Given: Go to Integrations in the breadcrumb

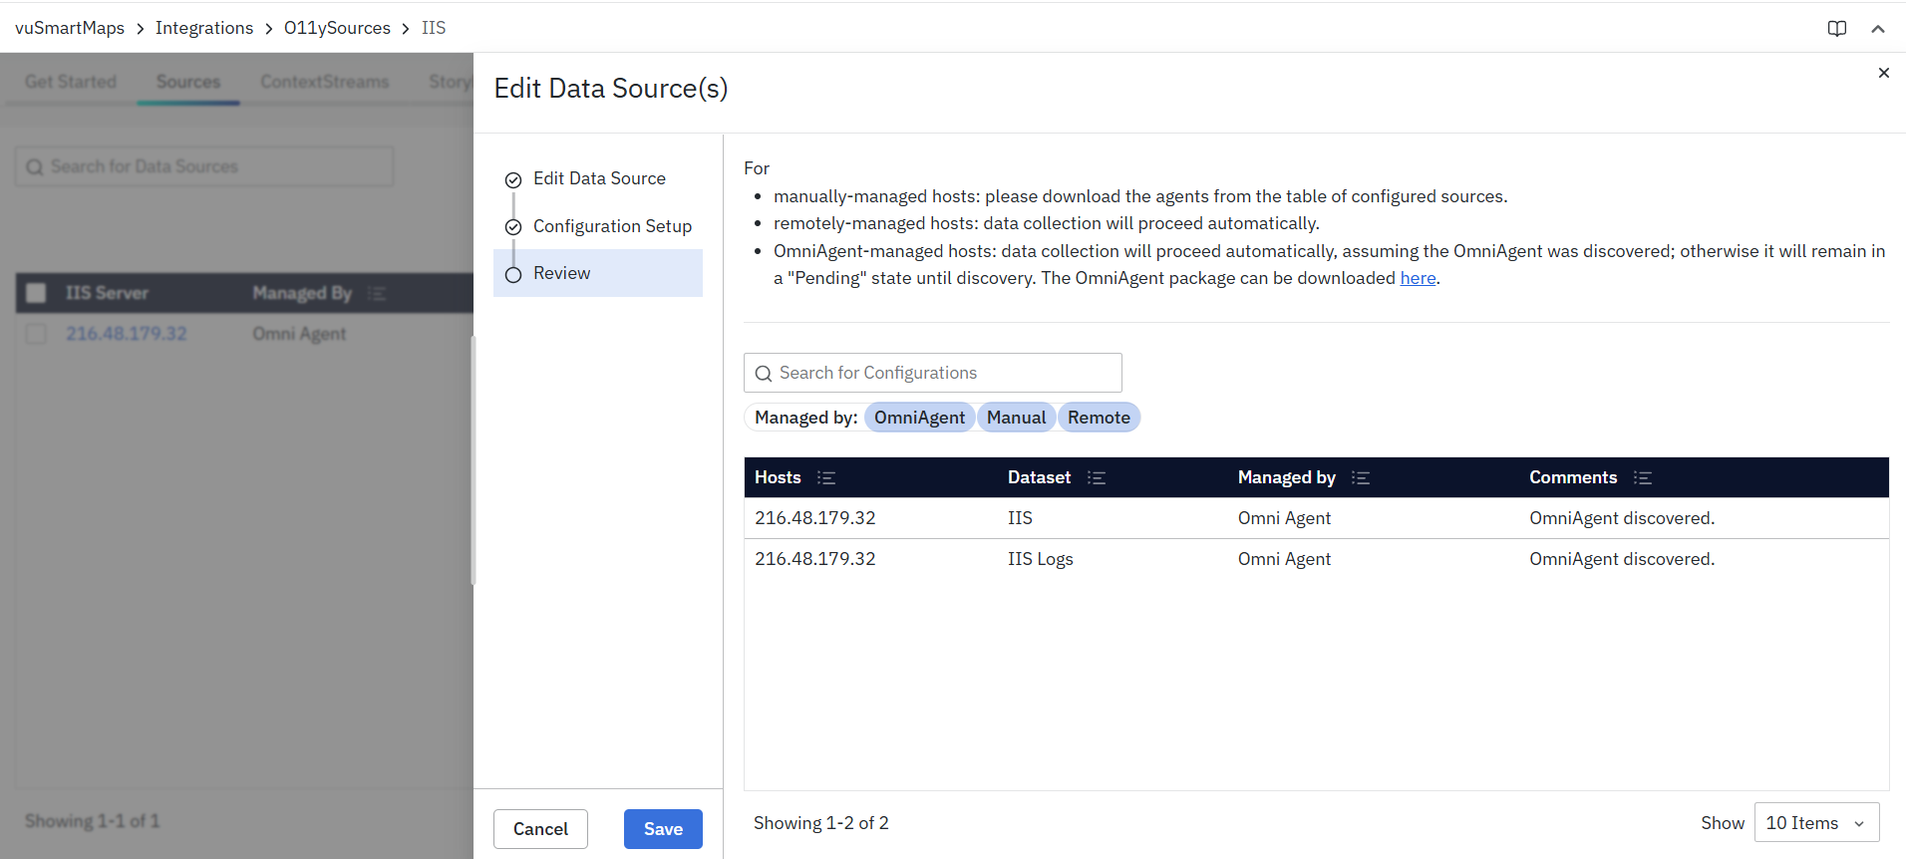Looking at the screenshot, I should (x=204, y=28).
